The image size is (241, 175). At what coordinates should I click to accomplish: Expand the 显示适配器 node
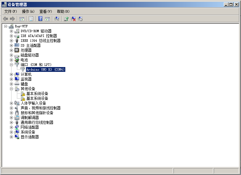coord(11,137)
